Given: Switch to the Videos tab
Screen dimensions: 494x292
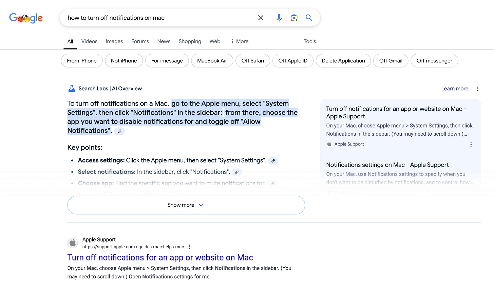Looking at the screenshot, I should pos(89,41).
